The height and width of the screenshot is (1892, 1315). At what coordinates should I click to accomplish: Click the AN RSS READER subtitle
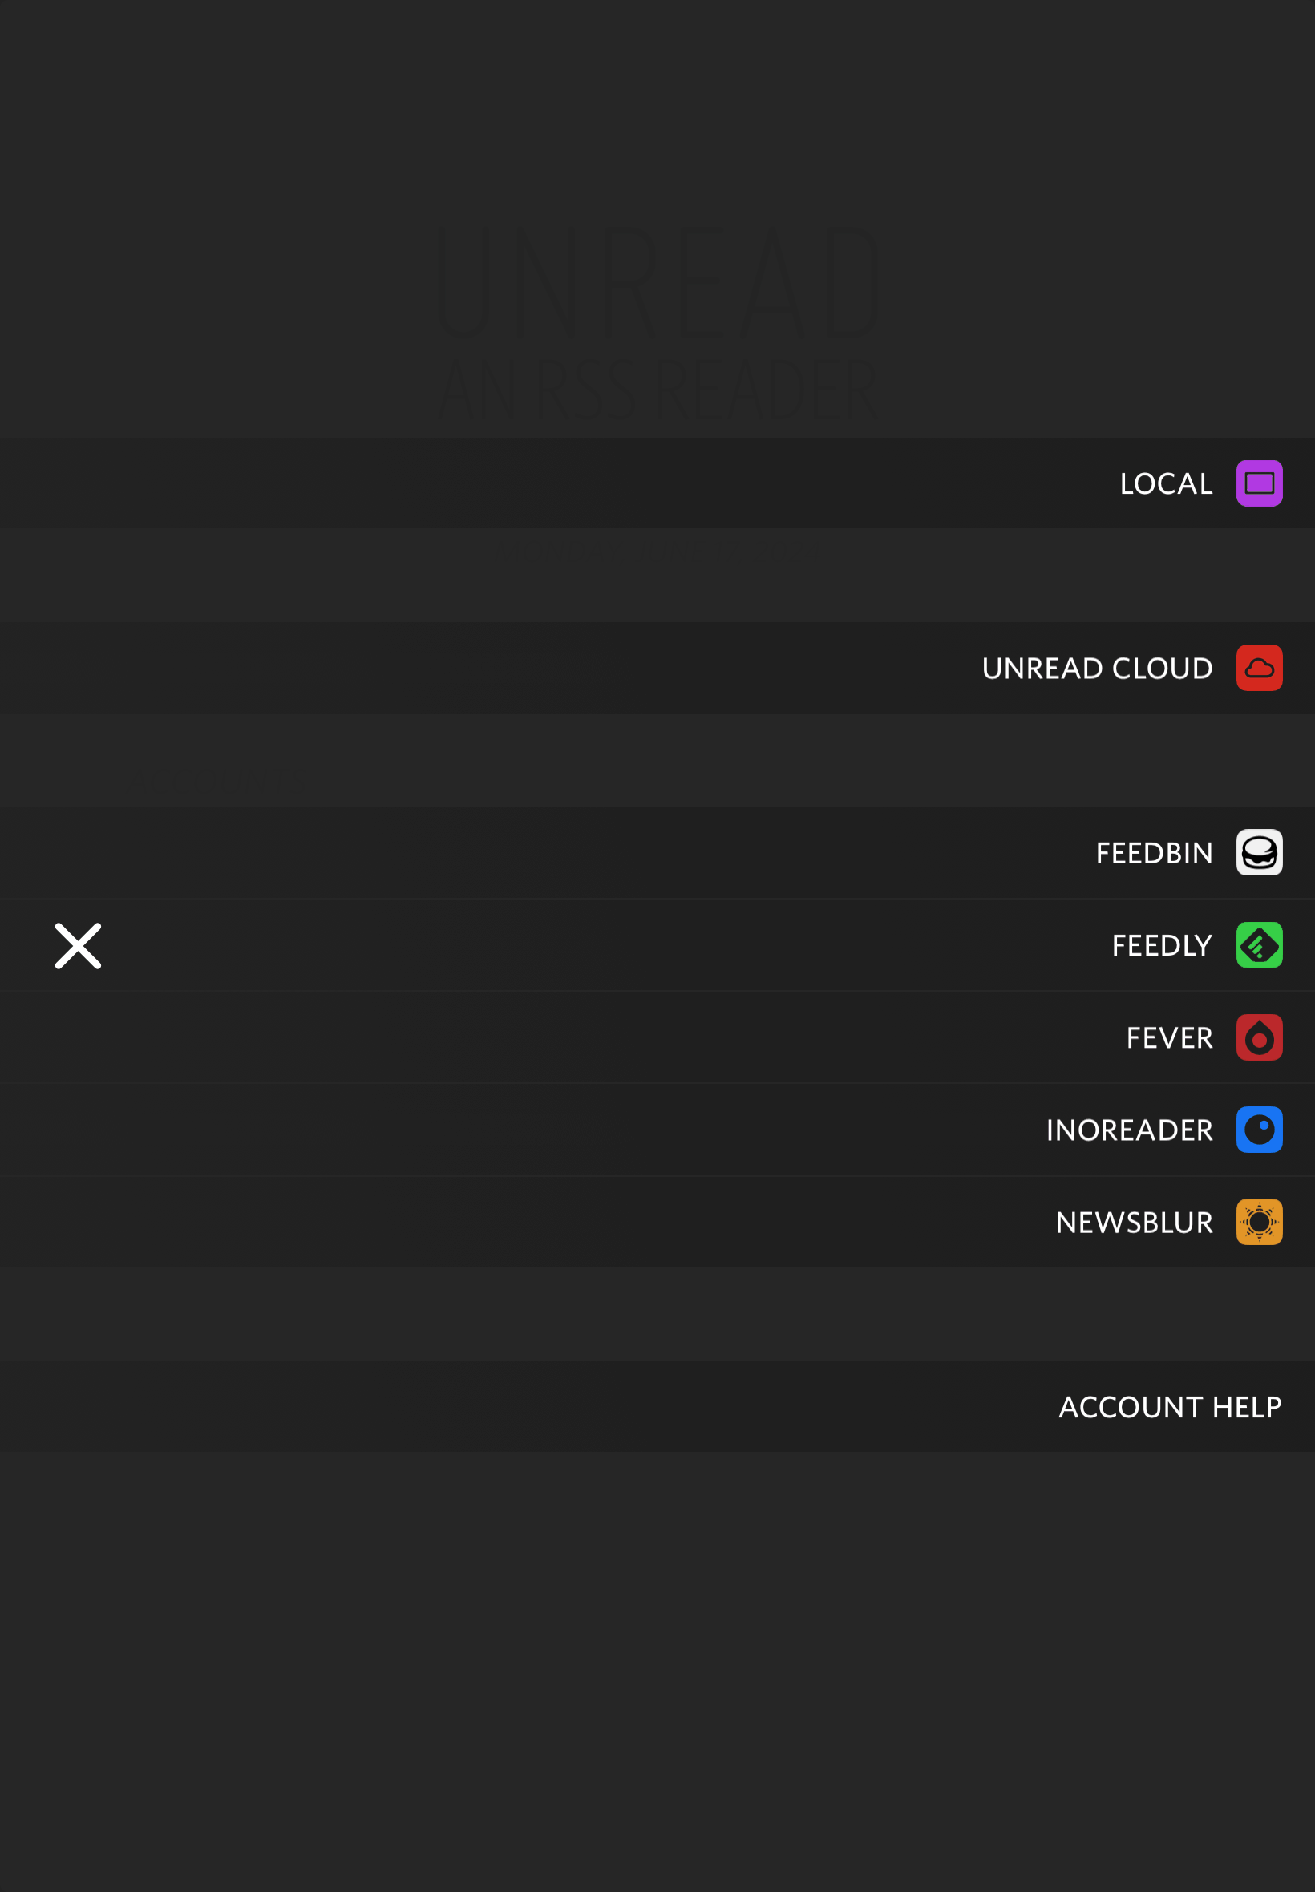click(x=657, y=390)
